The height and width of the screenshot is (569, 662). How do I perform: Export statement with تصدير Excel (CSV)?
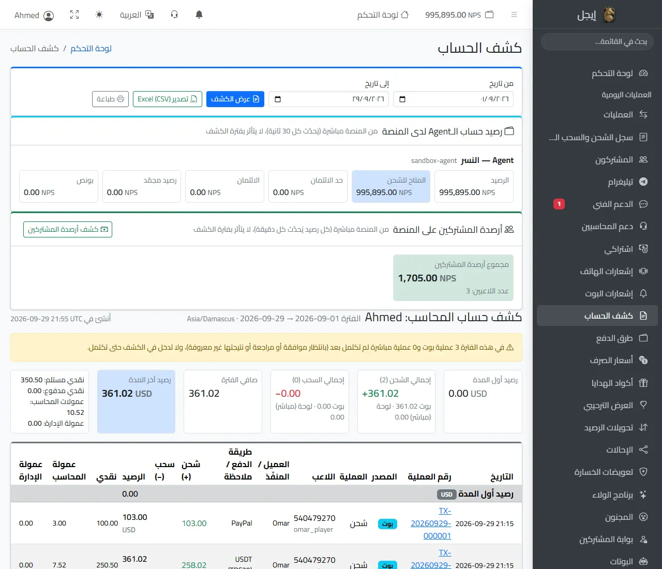[x=168, y=99]
